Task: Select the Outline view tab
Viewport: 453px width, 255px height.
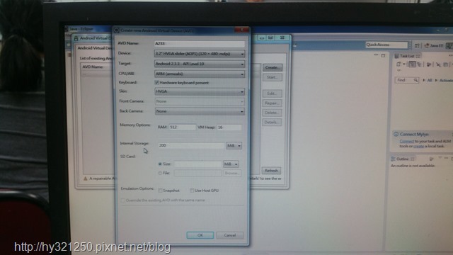Action: pos(402,159)
